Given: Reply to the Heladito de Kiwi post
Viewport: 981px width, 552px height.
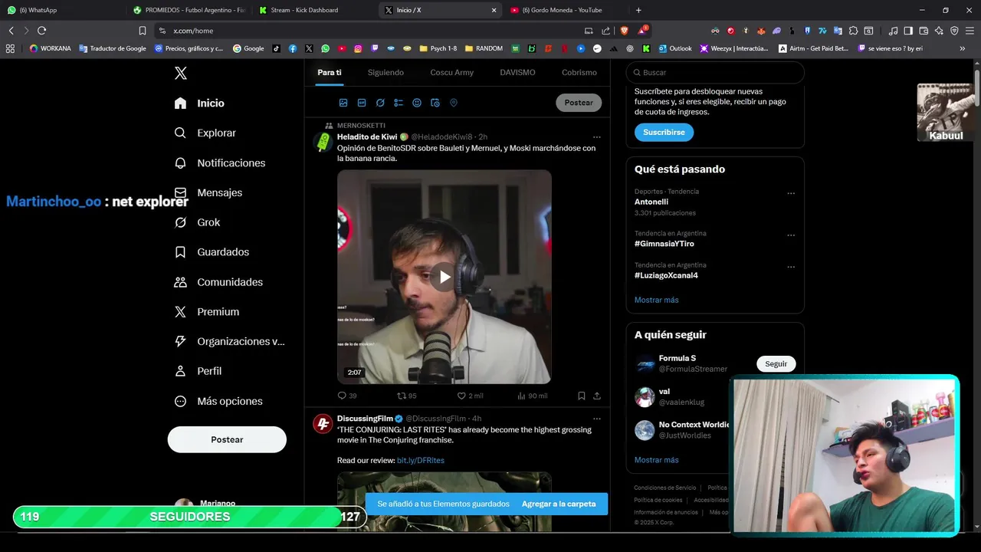Looking at the screenshot, I should point(347,396).
